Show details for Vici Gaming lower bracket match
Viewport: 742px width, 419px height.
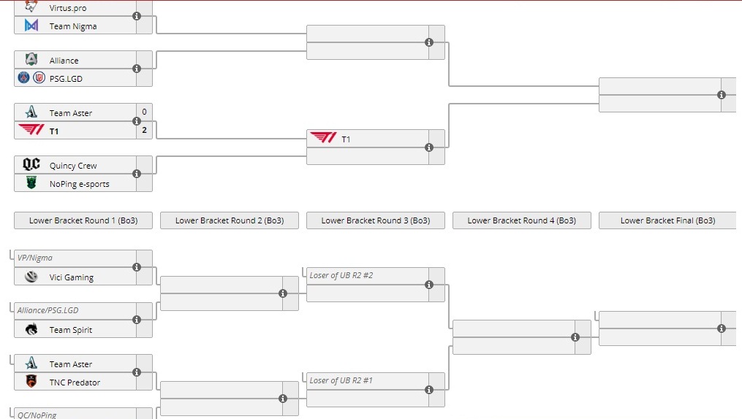click(137, 267)
